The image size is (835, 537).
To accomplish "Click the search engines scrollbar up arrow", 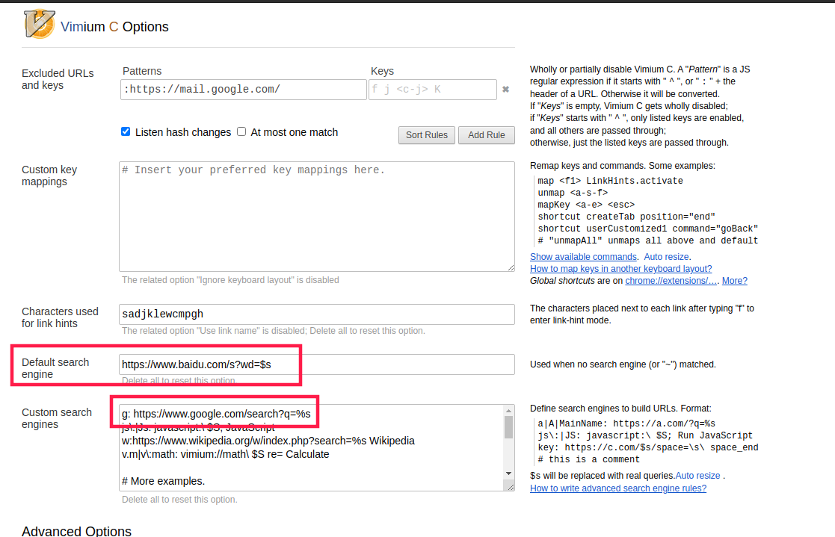I will pos(509,410).
